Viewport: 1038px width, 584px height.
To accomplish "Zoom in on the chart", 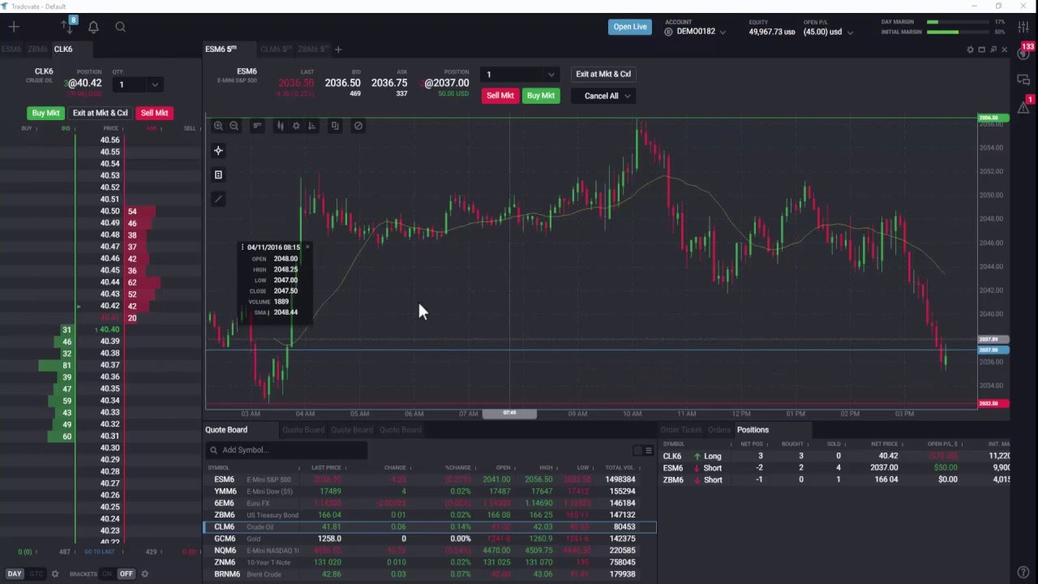I will point(218,126).
